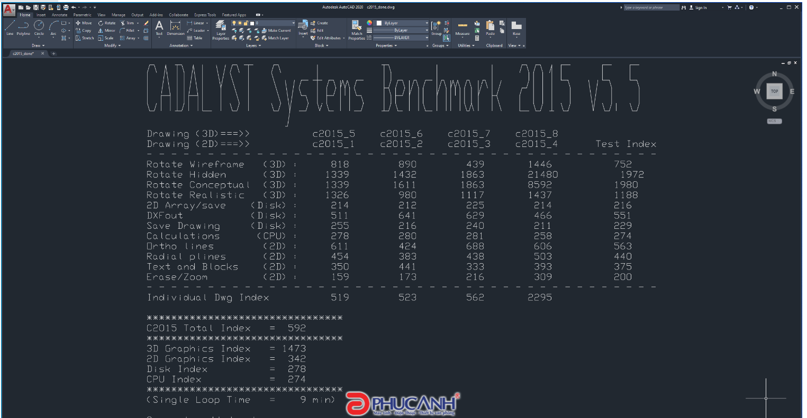Click in the keyword search field
This screenshot has width=807, height=418.
tap(651, 7)
